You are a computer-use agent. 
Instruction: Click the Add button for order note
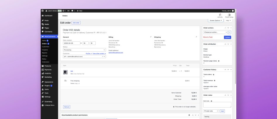click(x=223, y=111)
